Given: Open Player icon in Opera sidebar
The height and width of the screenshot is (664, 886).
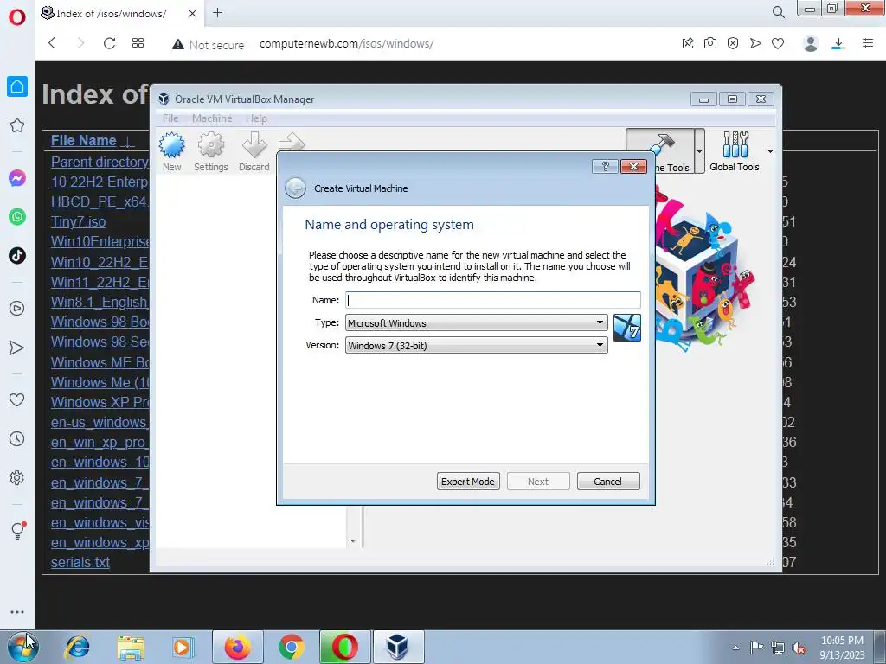Looking at the screenshot, I should pyautogui.click(x=17, y=309).
